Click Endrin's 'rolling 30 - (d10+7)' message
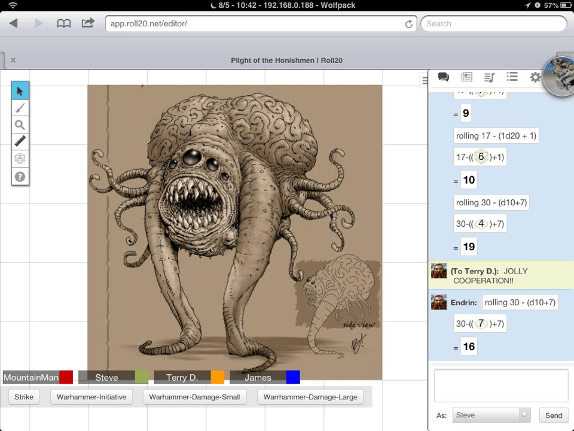574x431 pixels. (x=520, y=302)
